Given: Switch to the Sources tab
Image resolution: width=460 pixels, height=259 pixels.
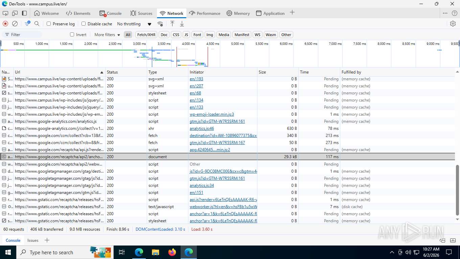Looking at the screenshot, I should [x=141, y=13].
